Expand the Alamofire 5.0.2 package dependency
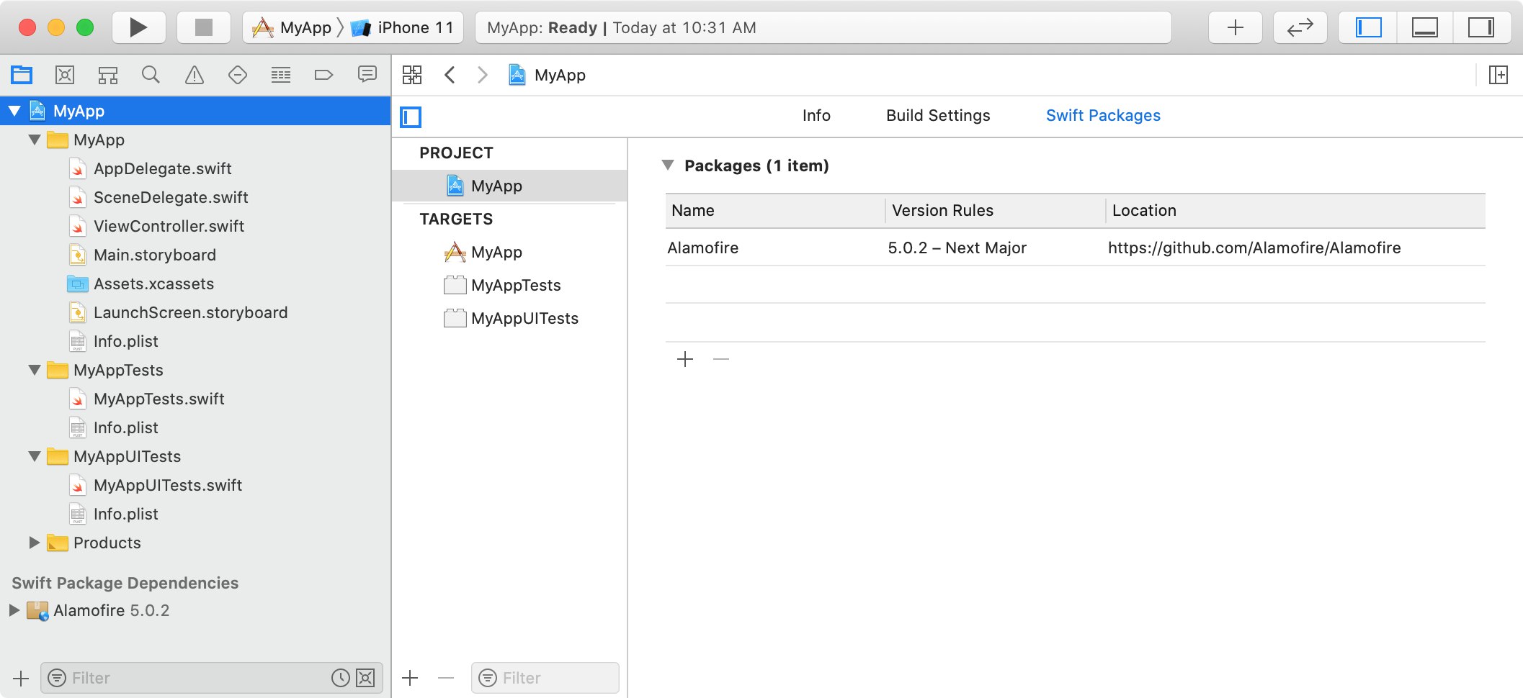 click(x=14, y=610)
